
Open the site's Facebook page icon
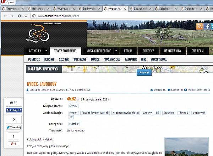(207, 27)
